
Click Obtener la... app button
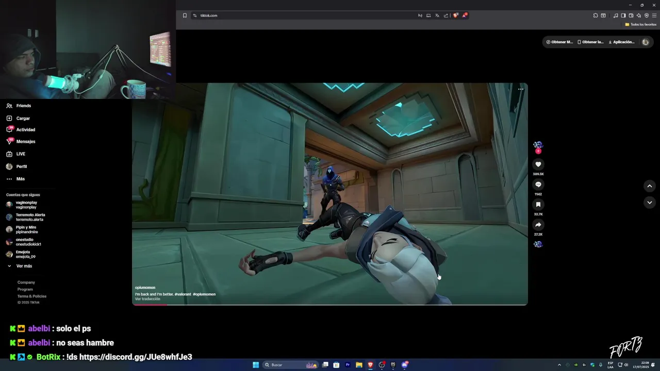point(590,42)
